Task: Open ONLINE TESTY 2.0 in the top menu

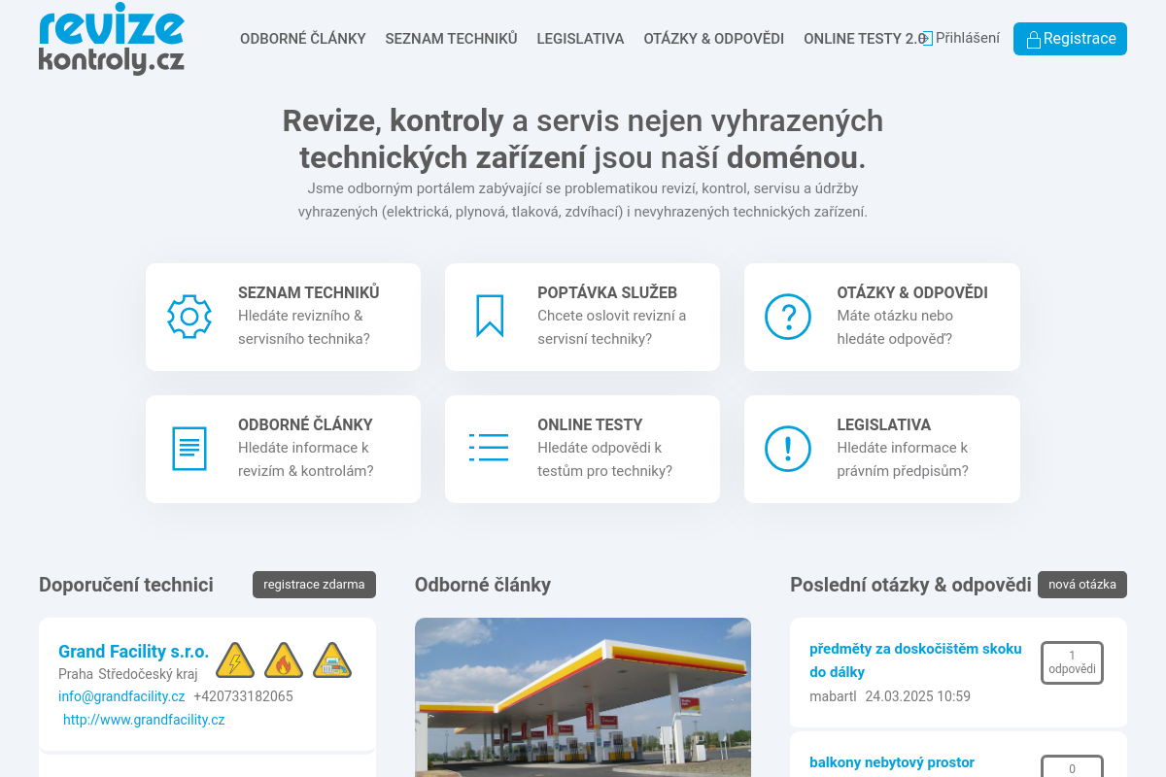Action: pos(865,39)
